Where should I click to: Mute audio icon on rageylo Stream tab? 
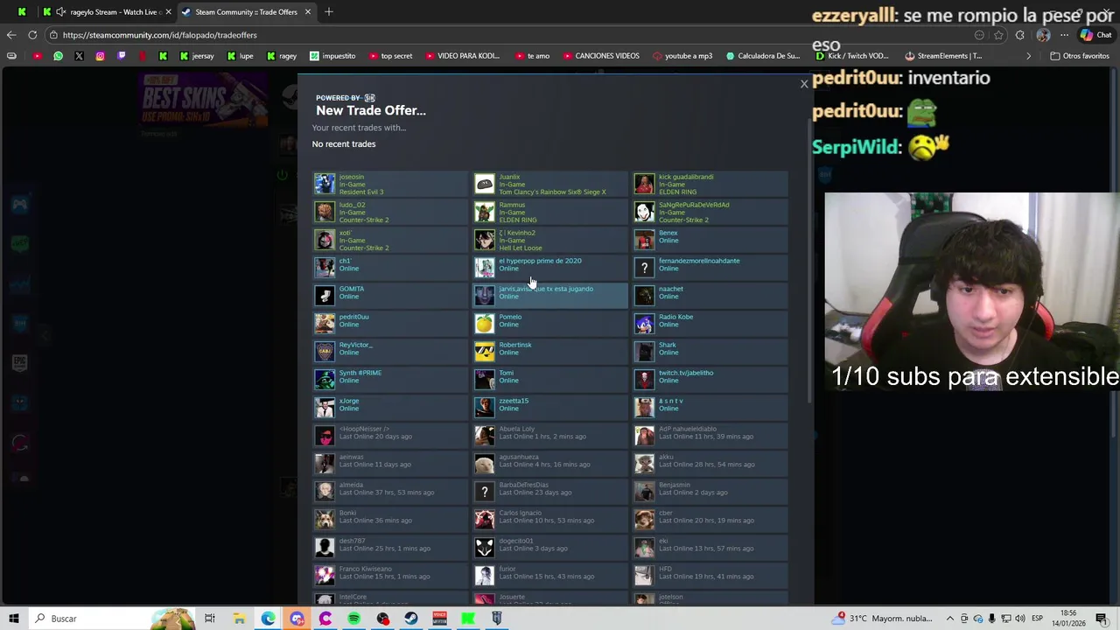tap(60, 11)
